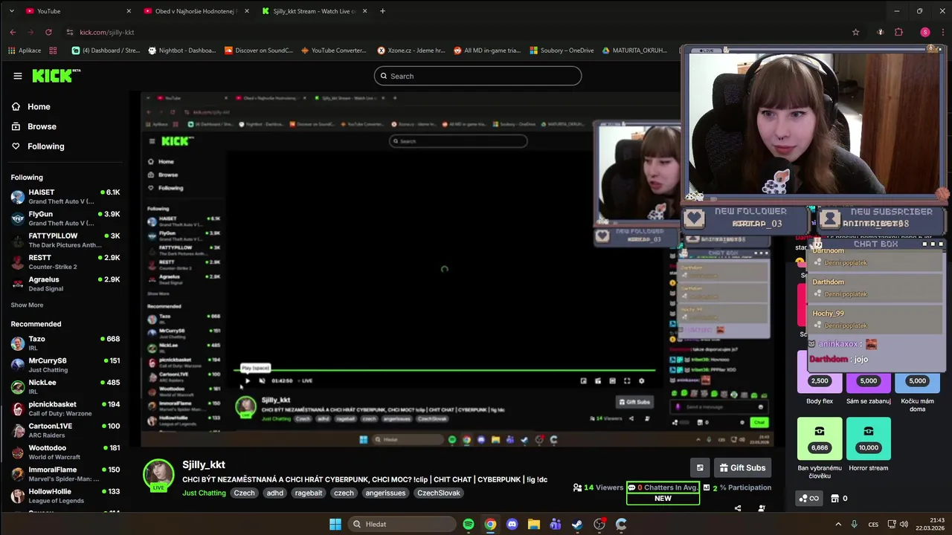Switch to the YouTube browser tab

point(77,11)
